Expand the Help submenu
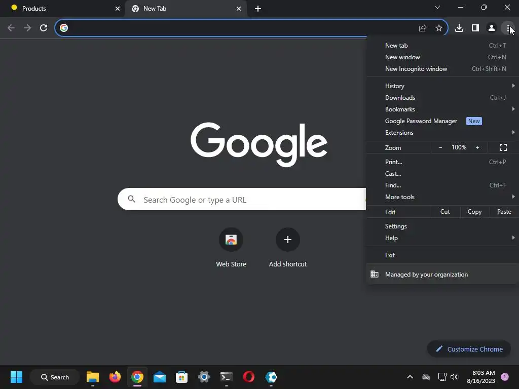The width and height of the screenshot is (519, 389). point(442,238)
